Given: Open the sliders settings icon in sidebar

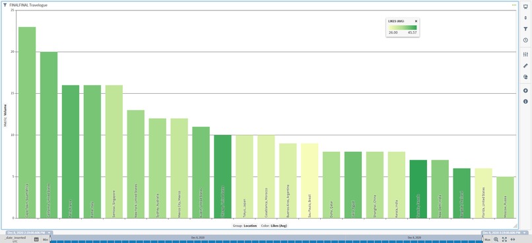Looking at the screenshot, I should pyautogui.click(x=525, y=54).
